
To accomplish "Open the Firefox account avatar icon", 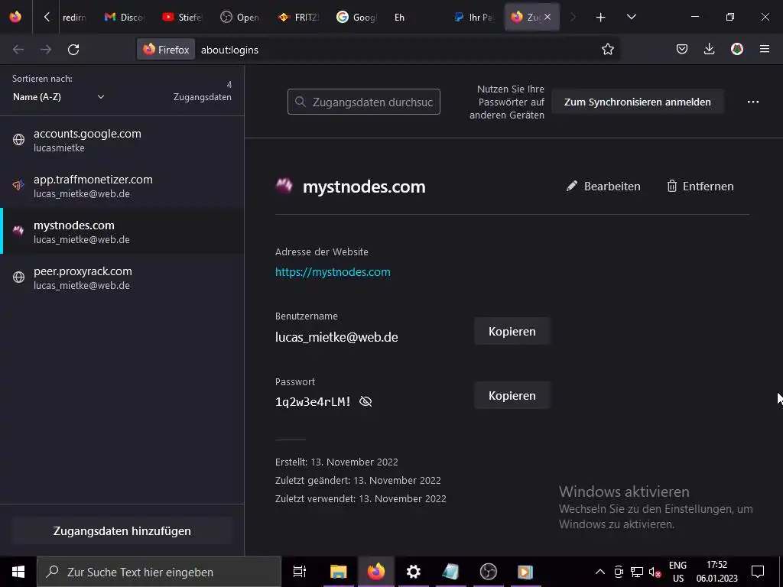I will [x=737, y=49].
